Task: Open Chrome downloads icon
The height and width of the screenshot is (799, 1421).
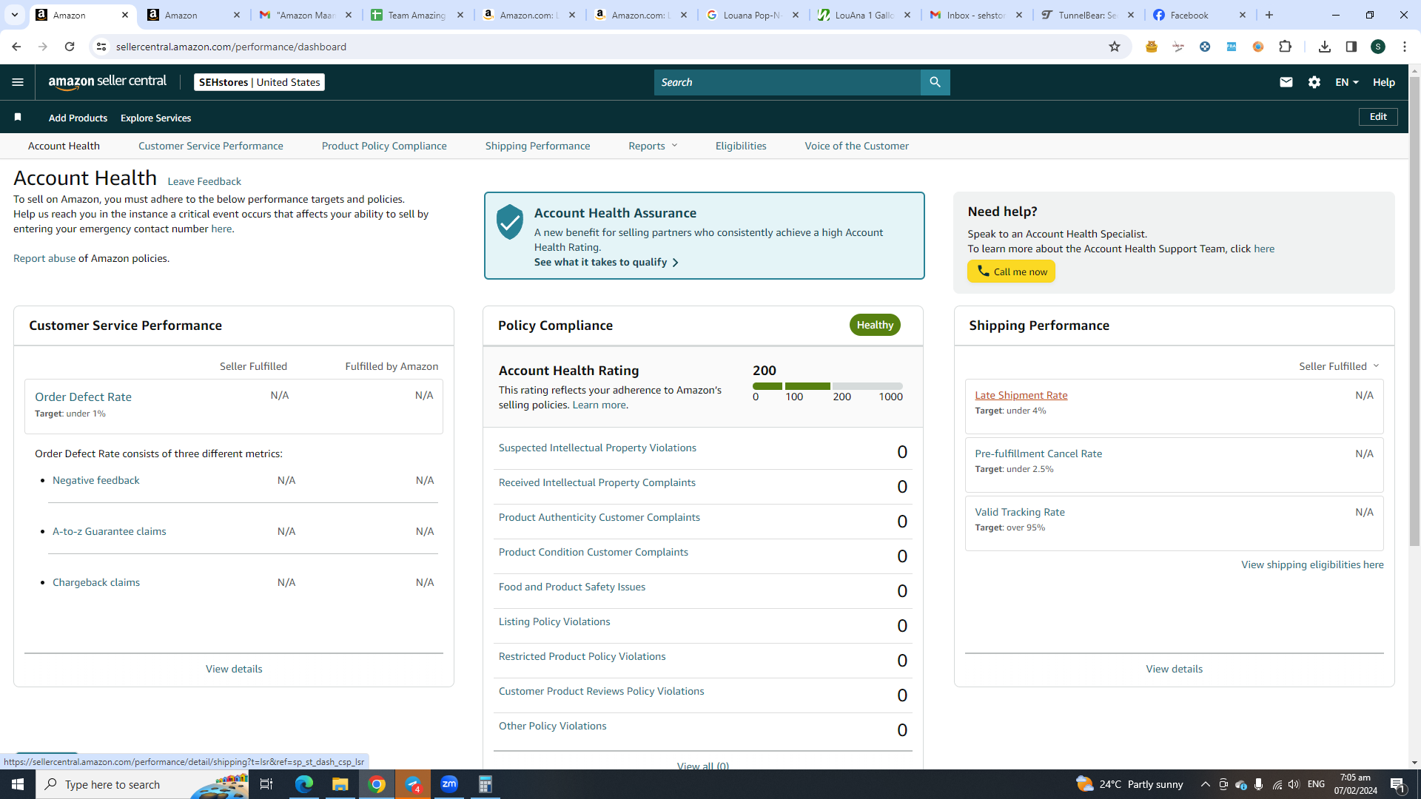Action: pyautogui.click(x=1324, y=47)
